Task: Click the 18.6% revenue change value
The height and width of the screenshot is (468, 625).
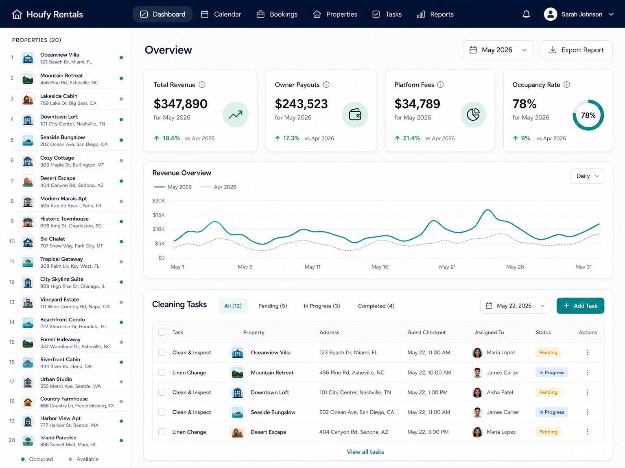Action: (171, 138)
